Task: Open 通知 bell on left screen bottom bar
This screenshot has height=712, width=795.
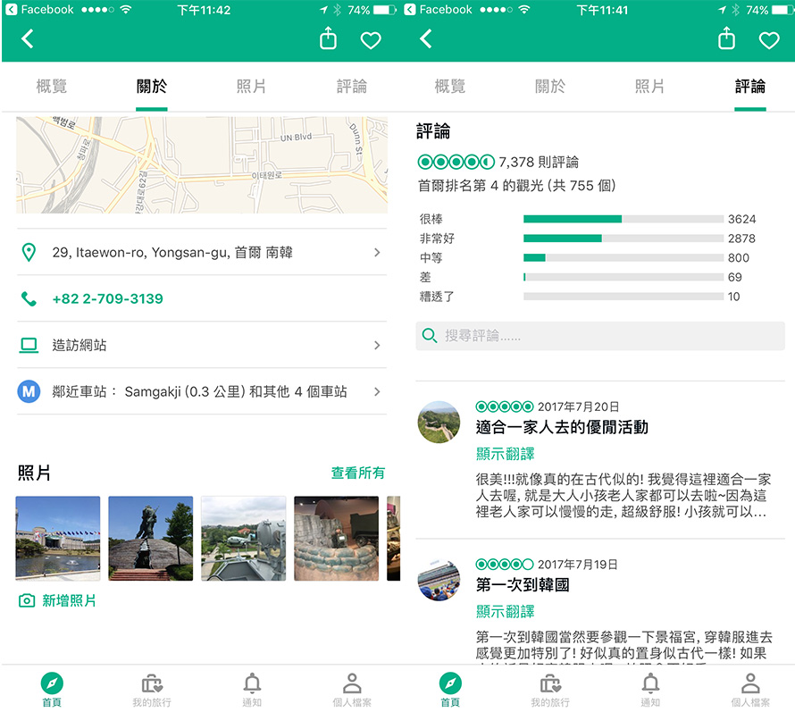Action: click(x=252, y=691)
